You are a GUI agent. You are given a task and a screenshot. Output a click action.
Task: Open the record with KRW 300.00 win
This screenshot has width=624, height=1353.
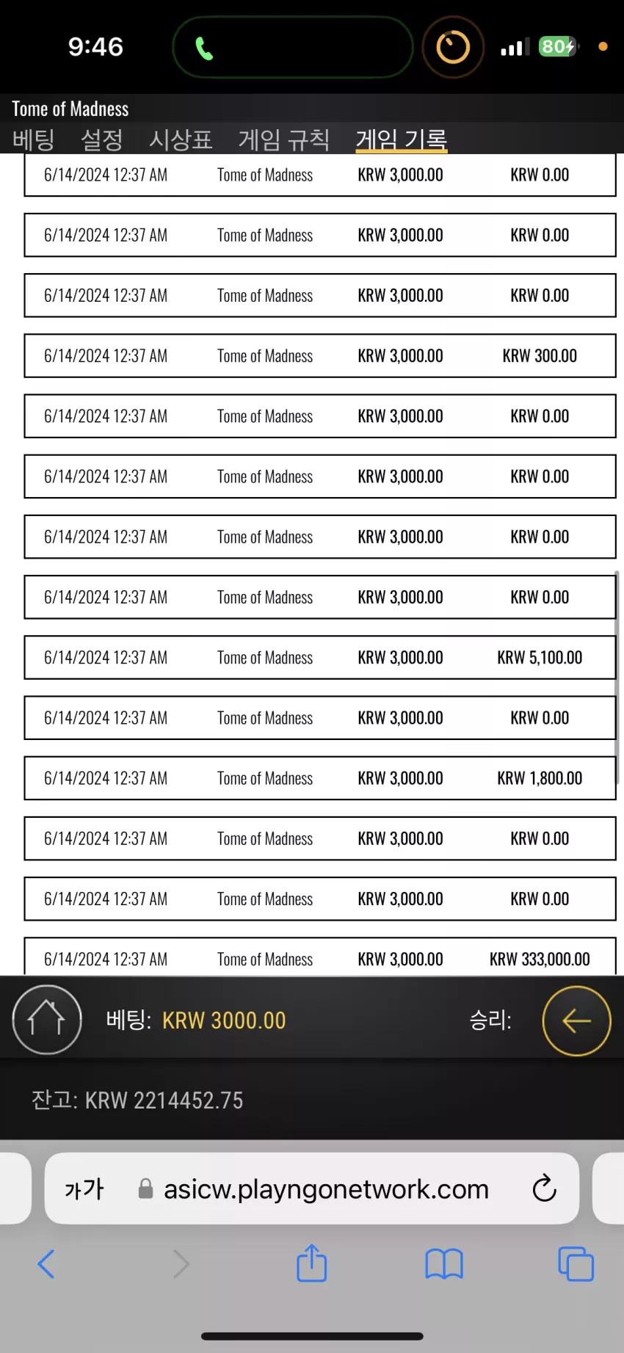tap(320, 355)
